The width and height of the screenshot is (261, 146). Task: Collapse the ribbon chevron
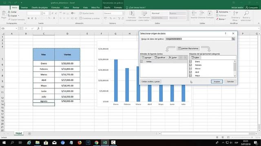coord(259,24)
